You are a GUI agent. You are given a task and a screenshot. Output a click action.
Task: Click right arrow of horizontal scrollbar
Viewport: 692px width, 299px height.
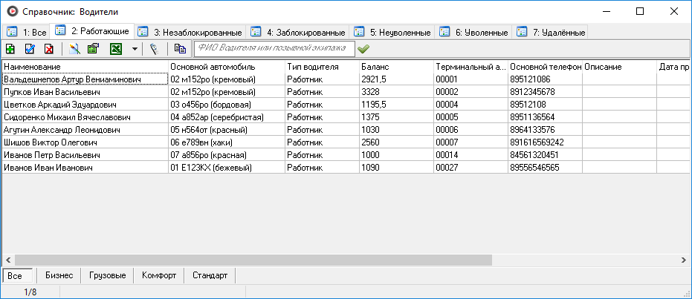[685, 260]
